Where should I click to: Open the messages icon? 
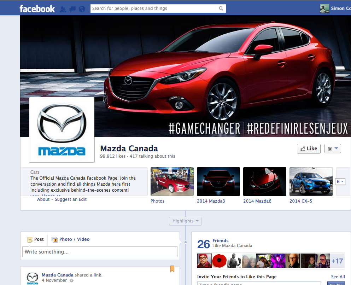72,9
